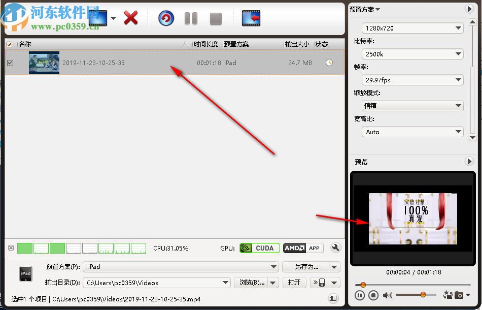Click the 预览 preview panel arrow
Viewport: 482px width, 310px height.
click(470, 162)
